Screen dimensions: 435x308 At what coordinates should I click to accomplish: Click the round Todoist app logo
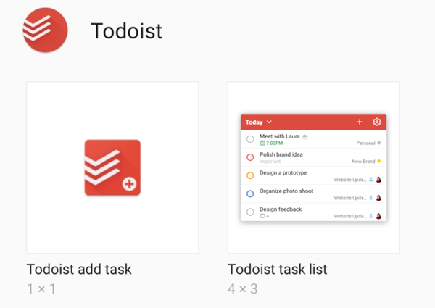tap(45, 30)
